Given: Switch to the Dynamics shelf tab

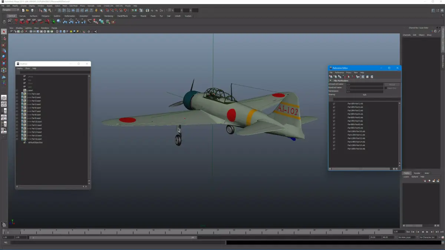Looking at the screenshot, I should coord(96,16).
